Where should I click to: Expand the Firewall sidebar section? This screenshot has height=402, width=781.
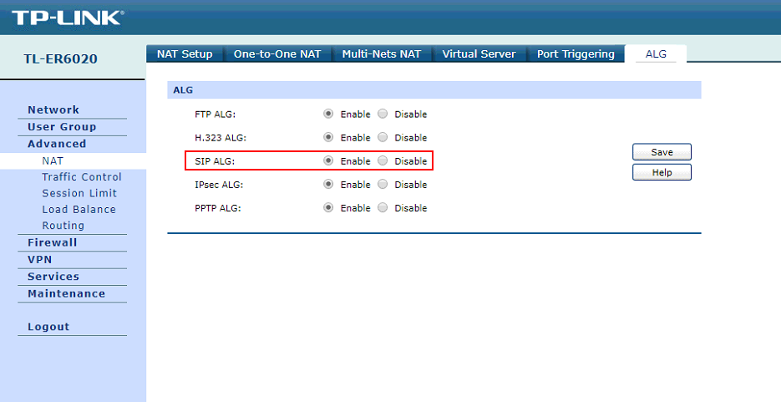(52, 242)
